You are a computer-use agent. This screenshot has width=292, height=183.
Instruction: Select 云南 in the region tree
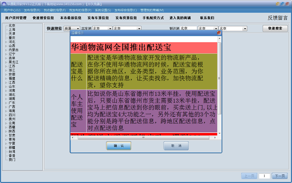point(12,123)
